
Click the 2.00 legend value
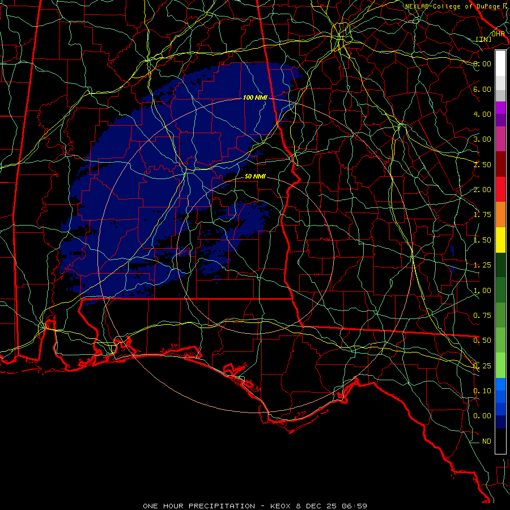[482, 190]
